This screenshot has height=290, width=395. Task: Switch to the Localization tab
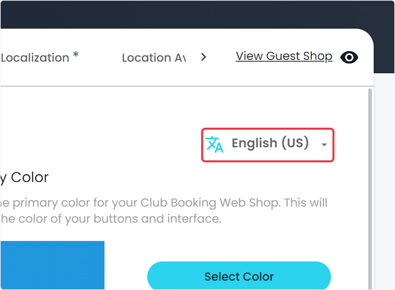(39, 57)
